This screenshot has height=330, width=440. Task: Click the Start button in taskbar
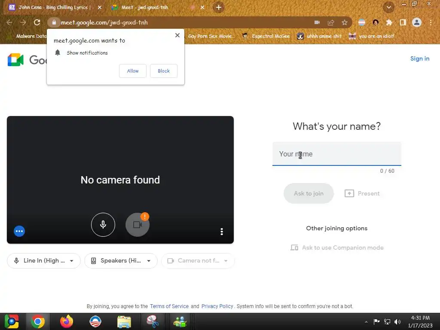[12, 321]
